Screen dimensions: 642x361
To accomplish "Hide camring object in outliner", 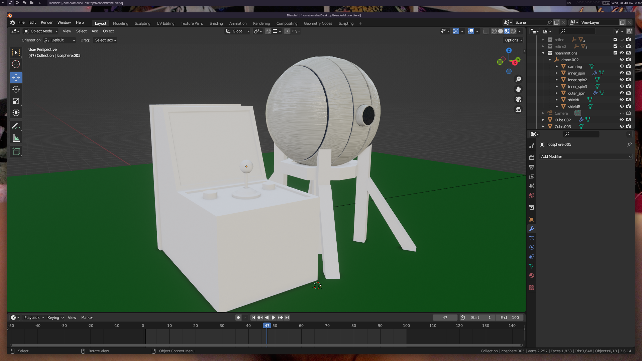I will tap(622, 67).
